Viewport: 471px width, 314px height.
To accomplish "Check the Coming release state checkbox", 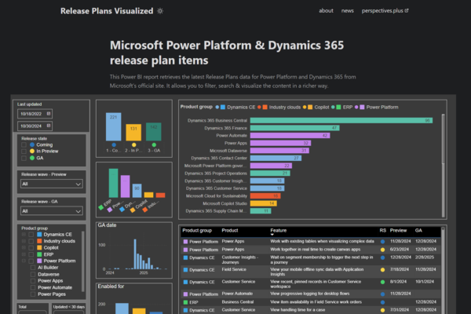I will pos(24,144).
